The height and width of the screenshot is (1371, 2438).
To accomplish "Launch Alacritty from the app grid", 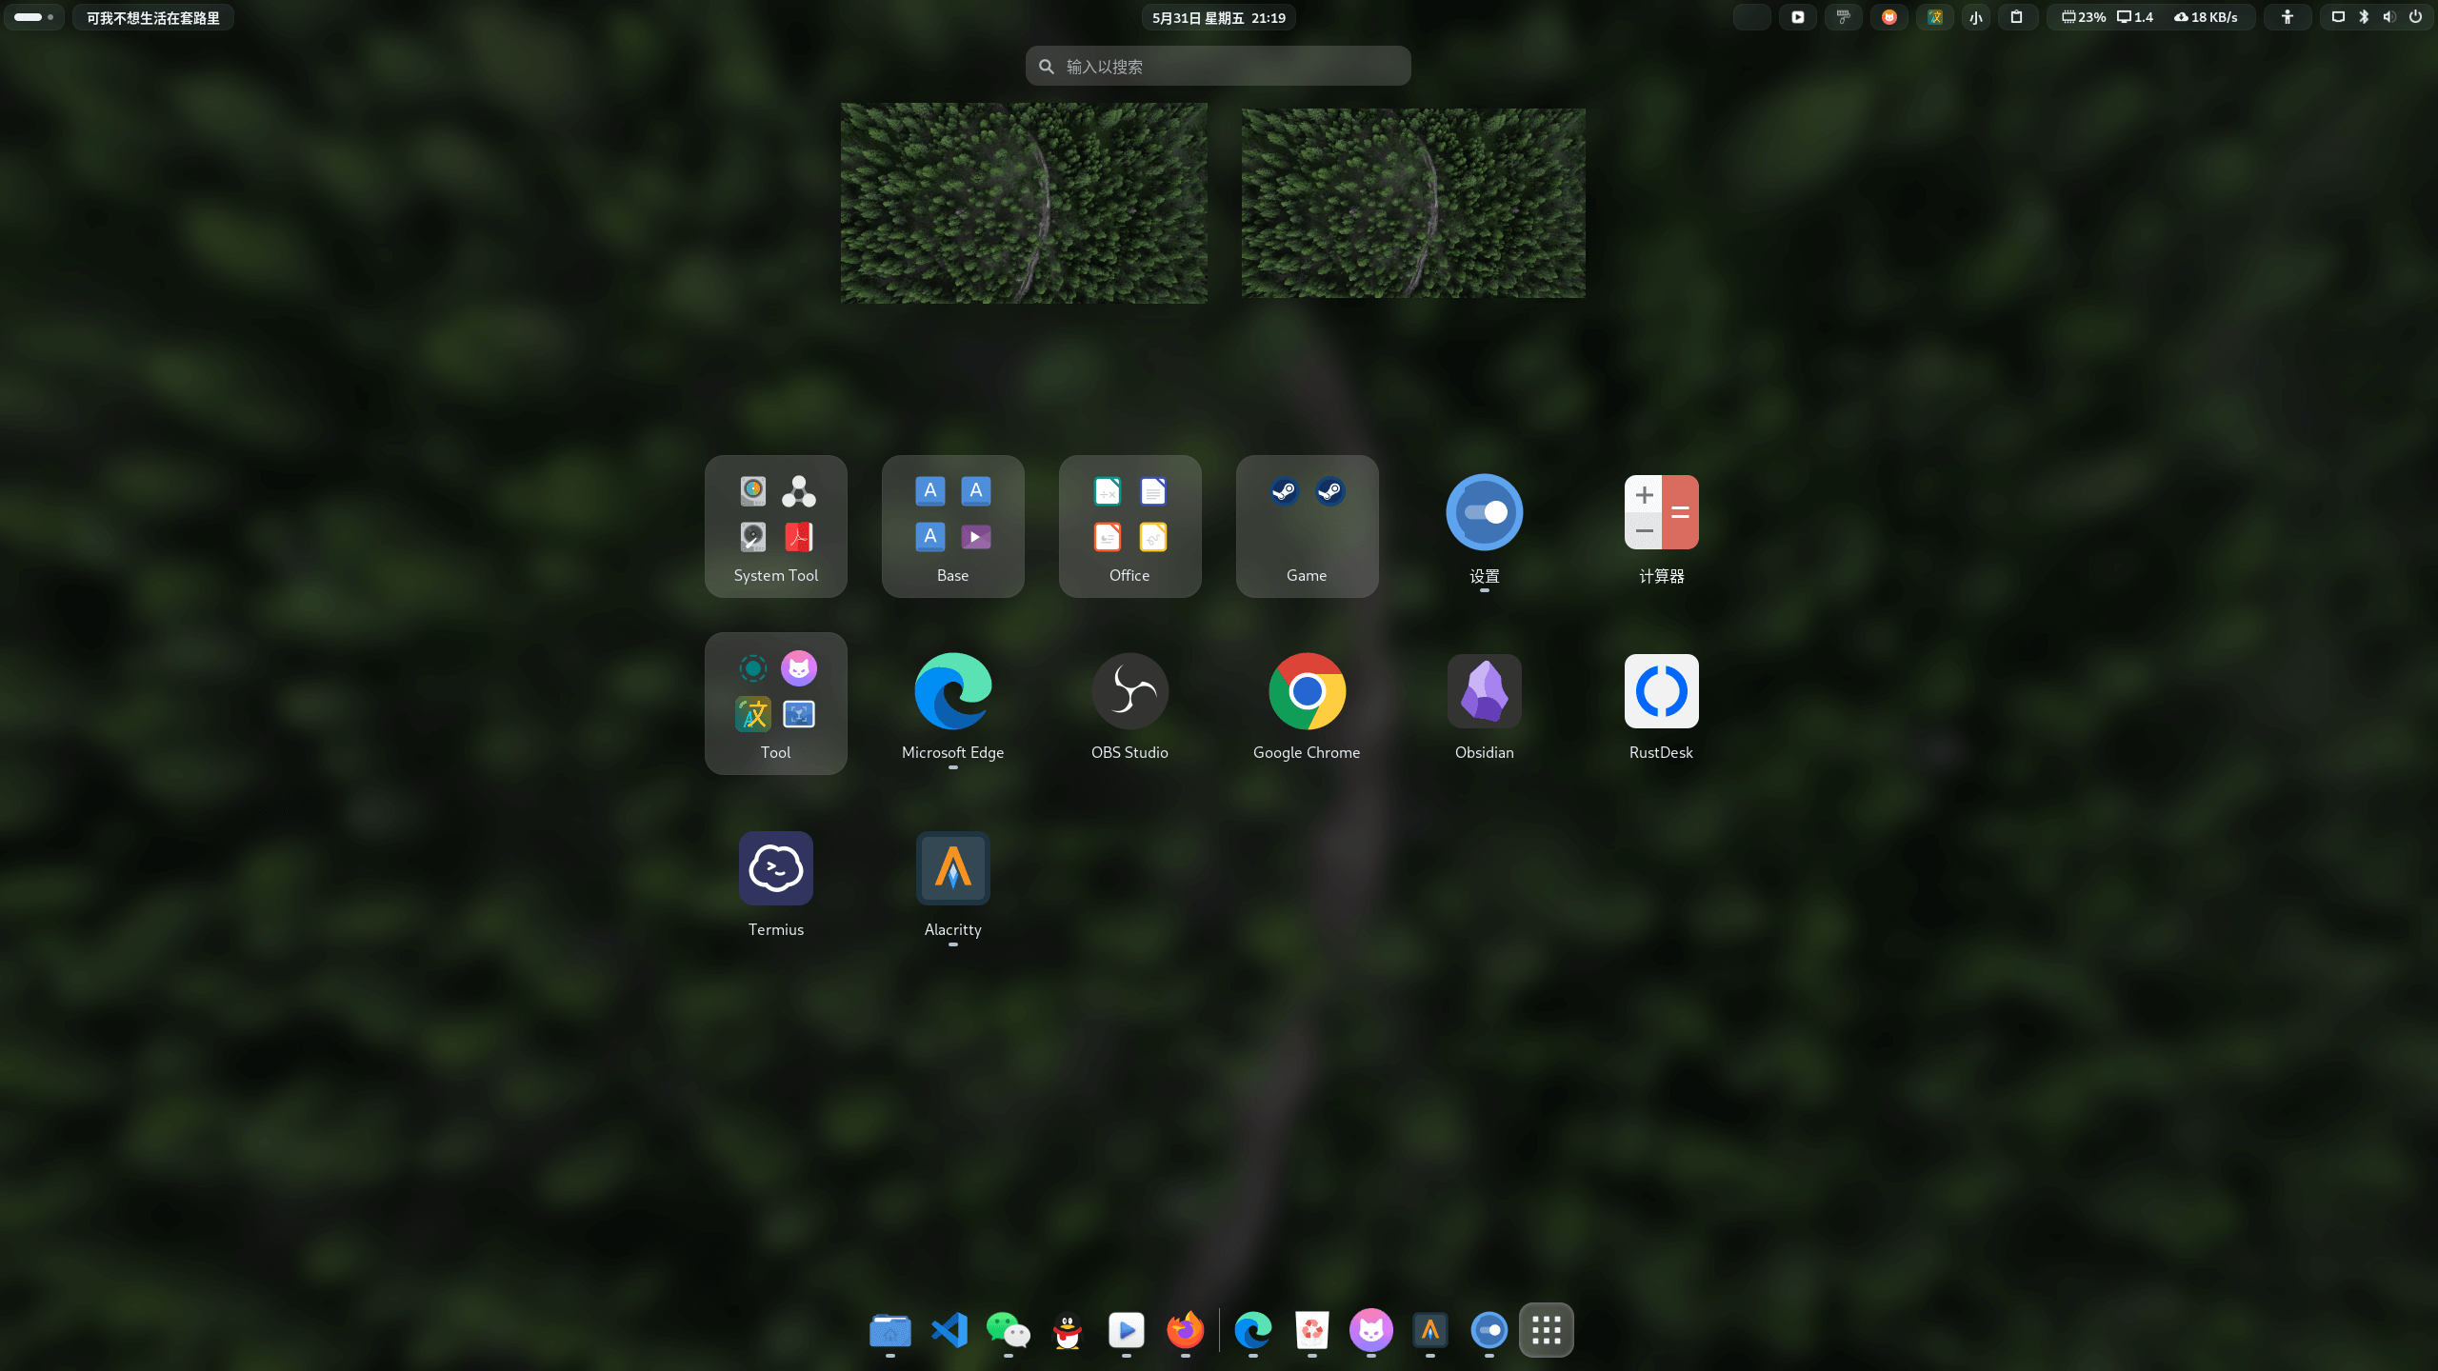I will point(952,880).
